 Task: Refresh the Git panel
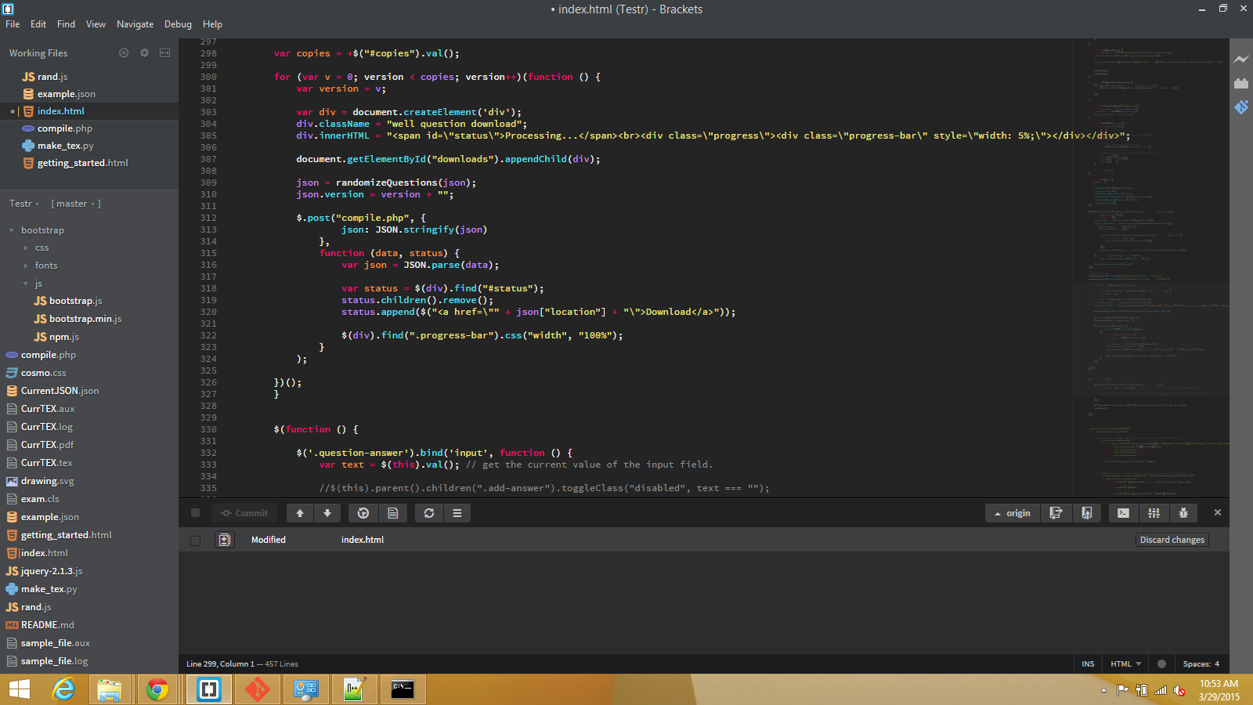click(x=429, y=513)
